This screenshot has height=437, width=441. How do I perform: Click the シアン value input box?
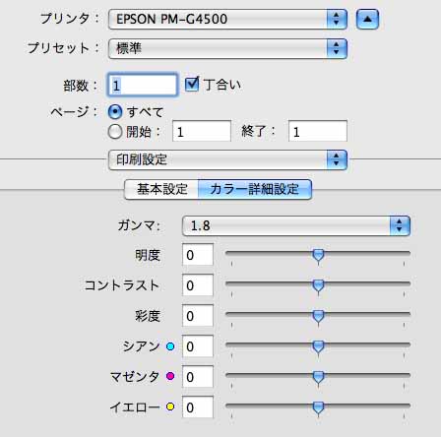click(x=198, y=346)
